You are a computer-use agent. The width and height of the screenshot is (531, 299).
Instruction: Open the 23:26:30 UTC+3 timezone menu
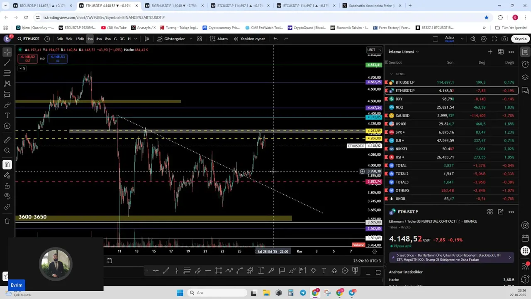[x=367, y=261]
